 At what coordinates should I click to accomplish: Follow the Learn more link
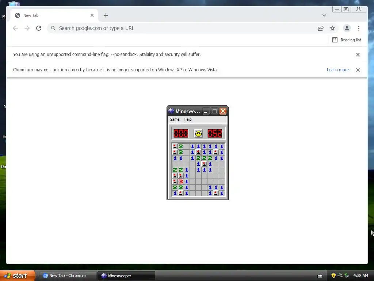338,70
